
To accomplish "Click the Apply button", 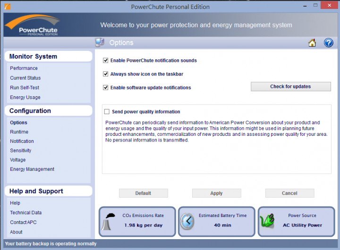I will [216, 193].
